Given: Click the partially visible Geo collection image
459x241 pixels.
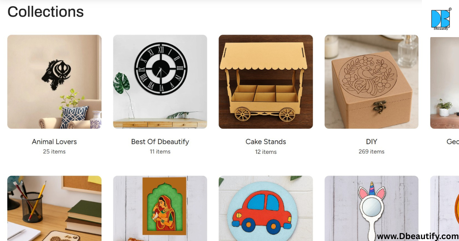Looking at the screenshot, I should pos(444,83).
